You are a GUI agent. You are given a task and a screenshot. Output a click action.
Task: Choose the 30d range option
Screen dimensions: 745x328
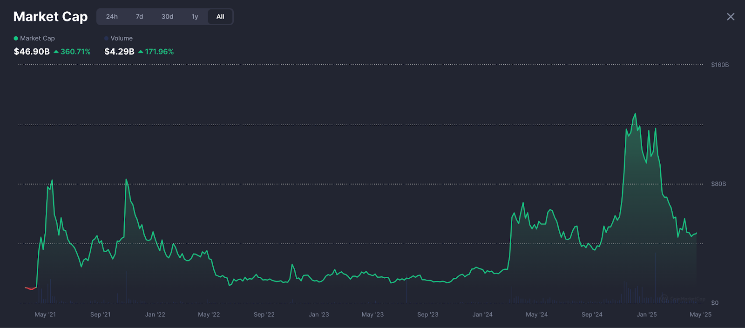[x=167, y=17]
